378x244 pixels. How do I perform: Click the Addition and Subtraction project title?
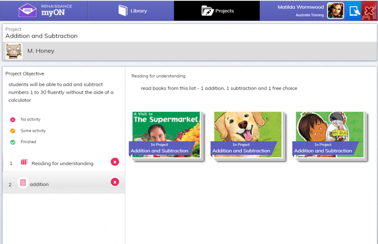pos(41,36)
